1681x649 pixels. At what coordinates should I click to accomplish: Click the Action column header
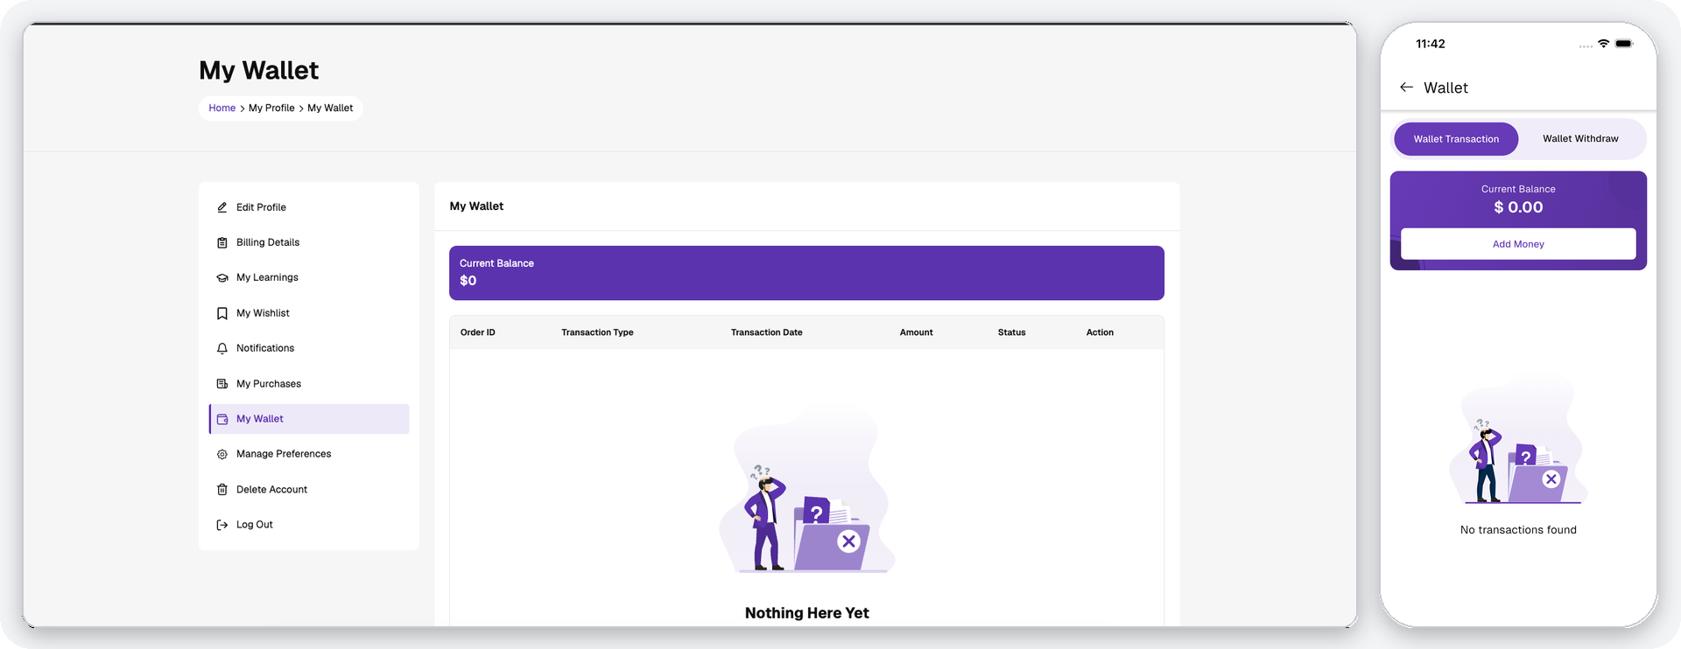coord(1101,332)
